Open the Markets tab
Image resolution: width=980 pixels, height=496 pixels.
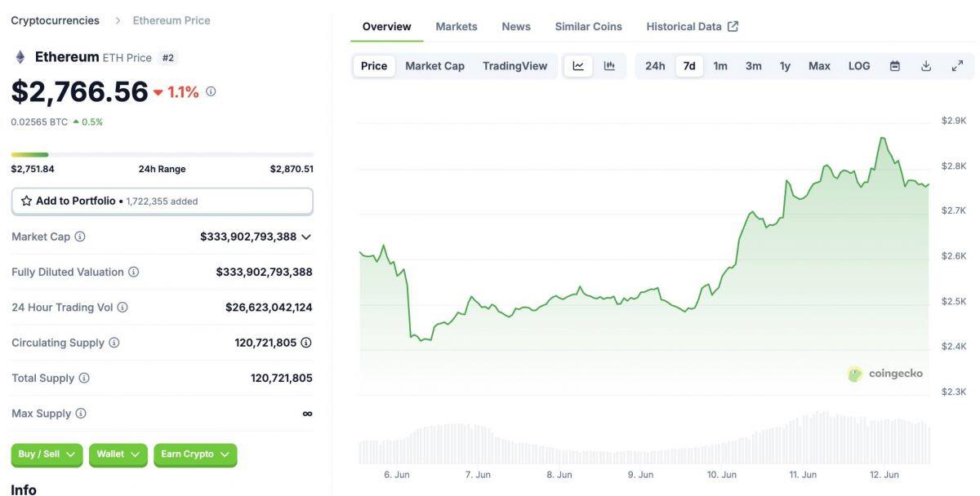click(457, 26)
